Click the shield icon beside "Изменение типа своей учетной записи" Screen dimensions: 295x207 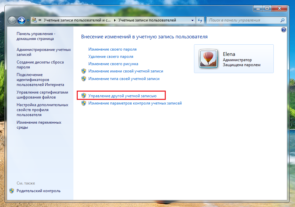[x=84, y=79]
